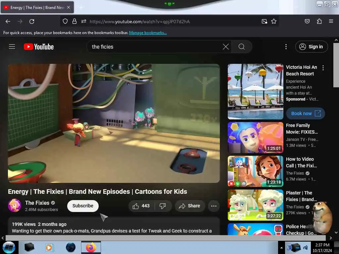View site security padlock info
This screenshot has width=339, height=254.
click(74, 21)
